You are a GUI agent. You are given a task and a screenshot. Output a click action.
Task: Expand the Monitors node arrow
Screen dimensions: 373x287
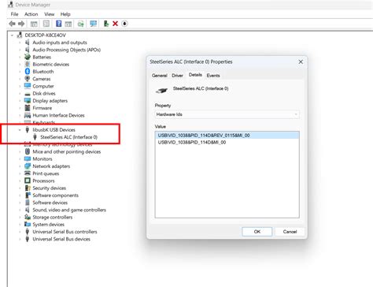coord(20,158)
